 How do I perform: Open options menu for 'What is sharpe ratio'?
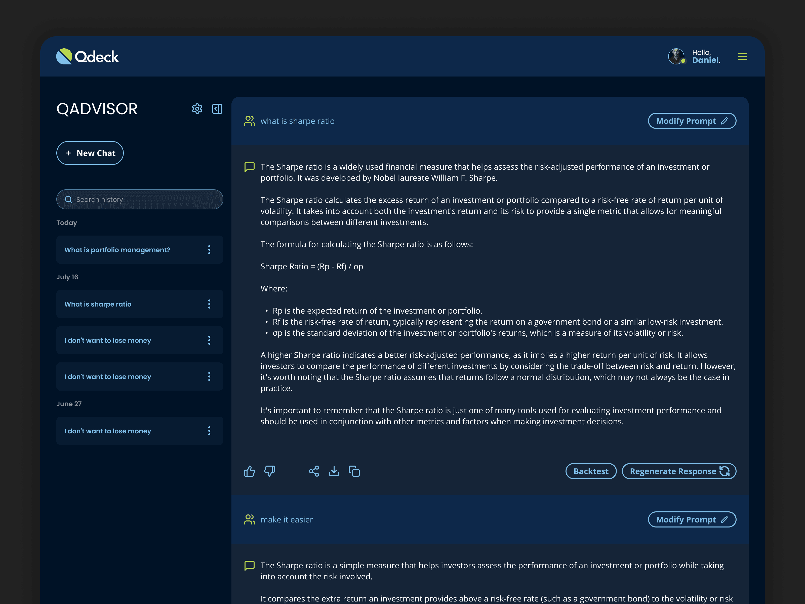click(209, 304)
